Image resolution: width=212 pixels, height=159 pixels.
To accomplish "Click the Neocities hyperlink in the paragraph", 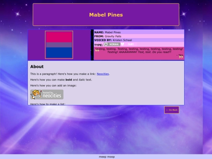I will [x=103, y=74].
